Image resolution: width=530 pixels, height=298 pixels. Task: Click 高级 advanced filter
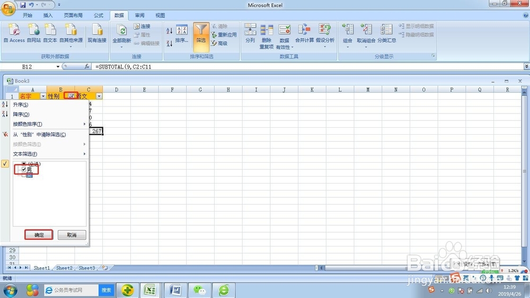click(219, 43)
